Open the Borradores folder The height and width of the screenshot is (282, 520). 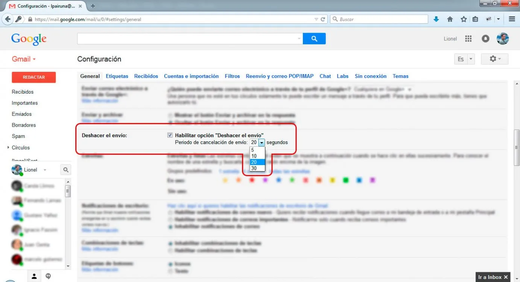click(x=24, y=125)
